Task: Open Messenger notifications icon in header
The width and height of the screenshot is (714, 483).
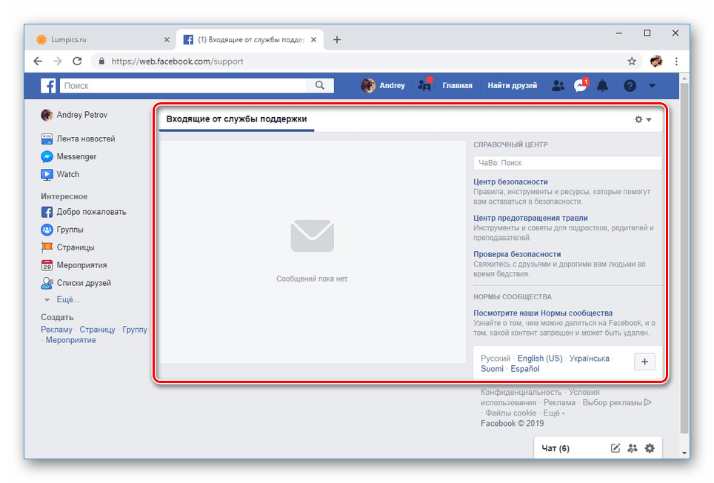Action: [x=581, y=85]
